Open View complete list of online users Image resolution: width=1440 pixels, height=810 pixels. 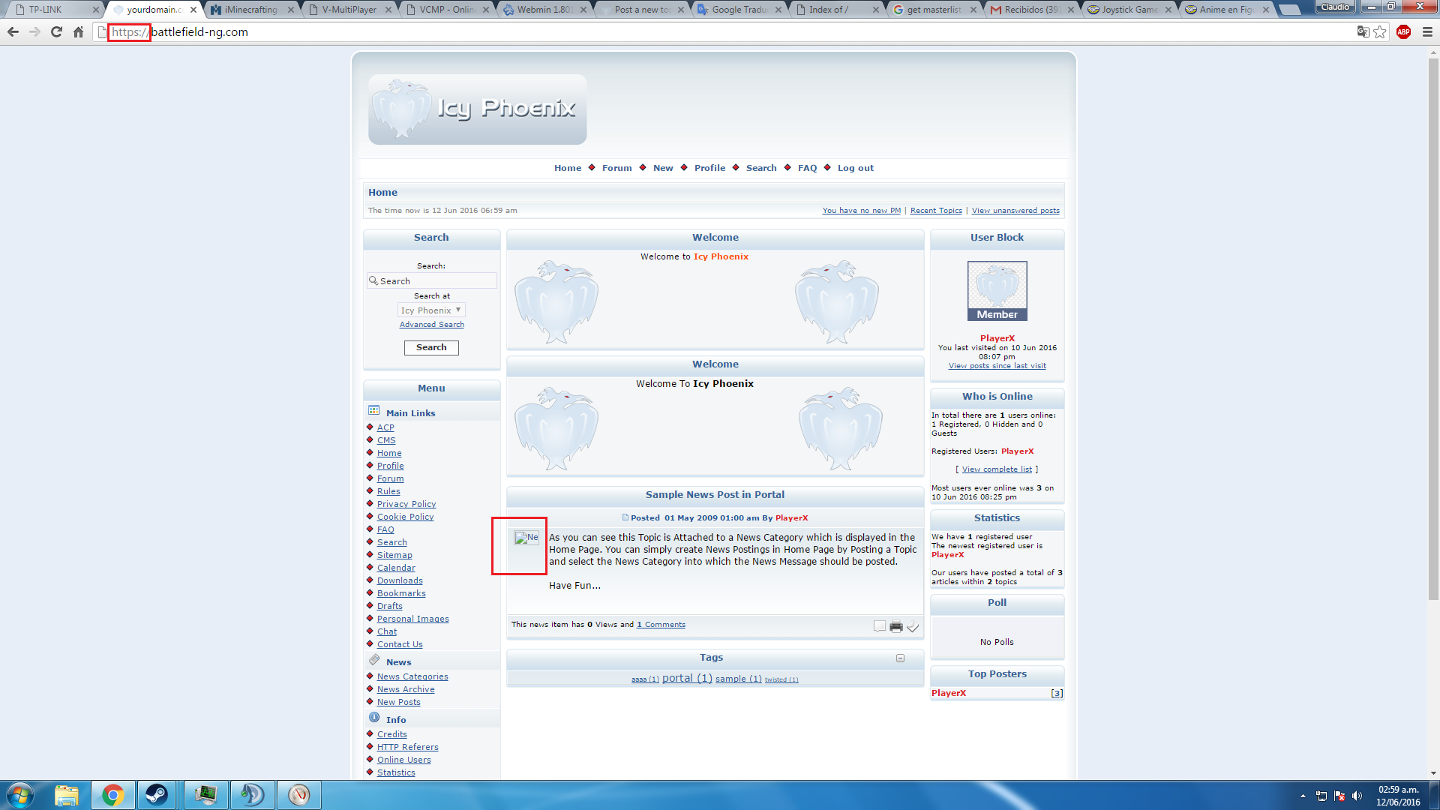[x=997, y=469]
